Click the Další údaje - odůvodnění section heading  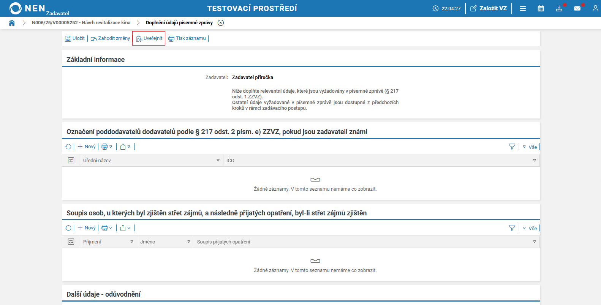[x=103, y=294]
